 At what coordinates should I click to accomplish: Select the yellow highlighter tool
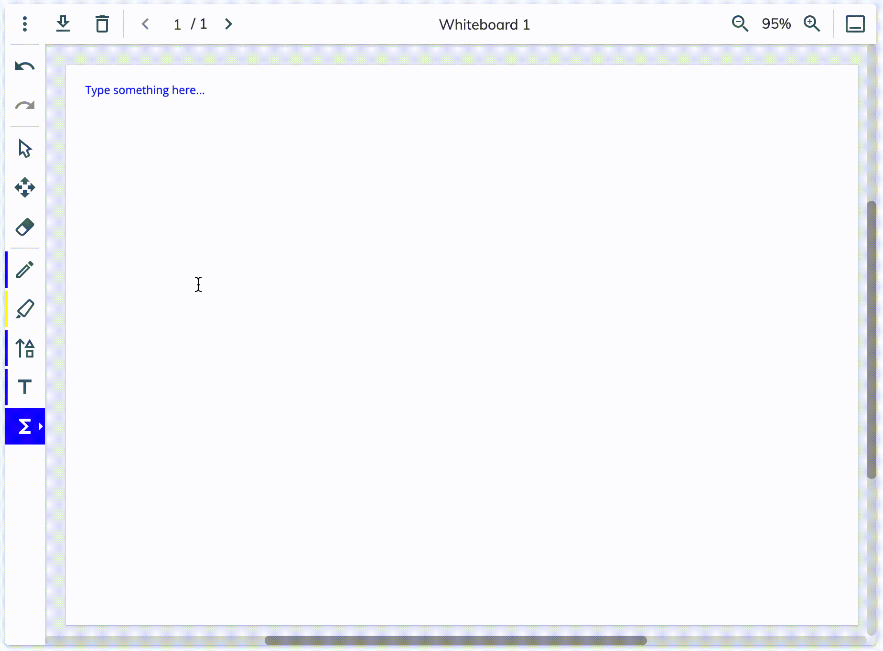tap(25, 309)
